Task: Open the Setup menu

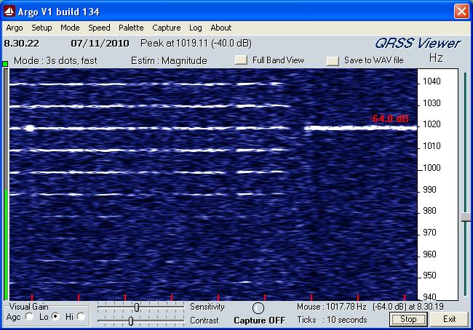Action: coord(41,28)
